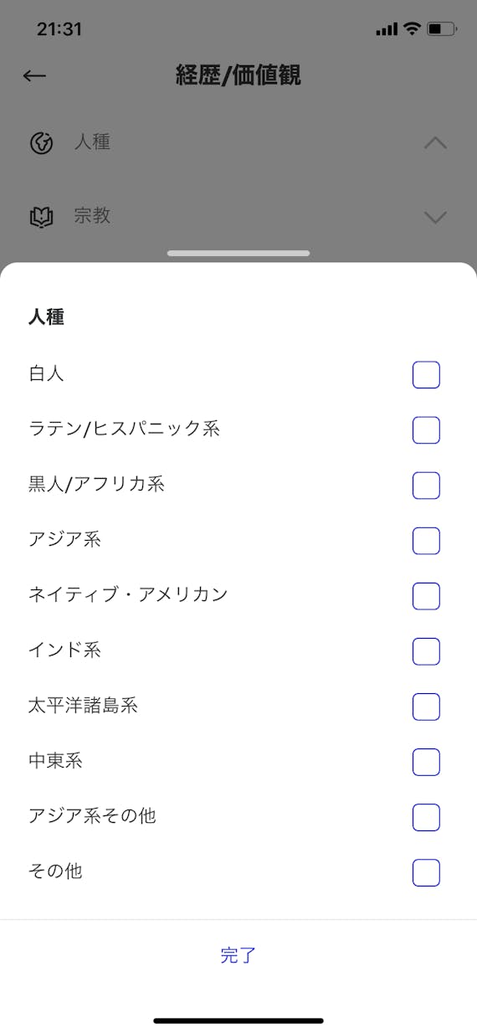
Task: Mark the 太平洋諸島系 checkbox
Action: (x=426, y=707)
